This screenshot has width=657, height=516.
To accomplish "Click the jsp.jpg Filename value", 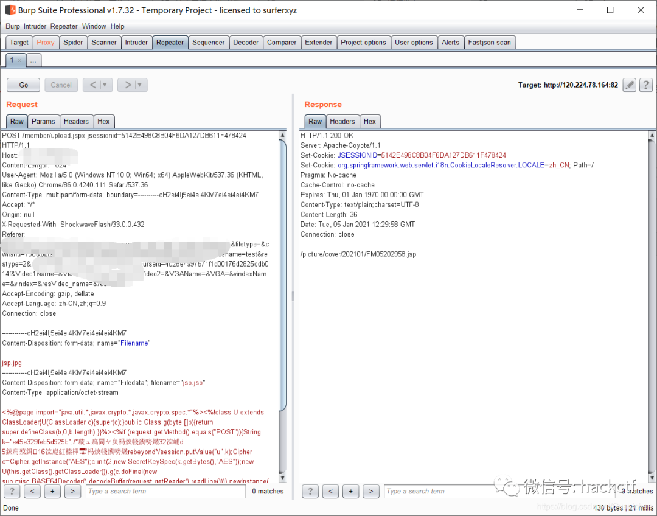I will [12, 363].
